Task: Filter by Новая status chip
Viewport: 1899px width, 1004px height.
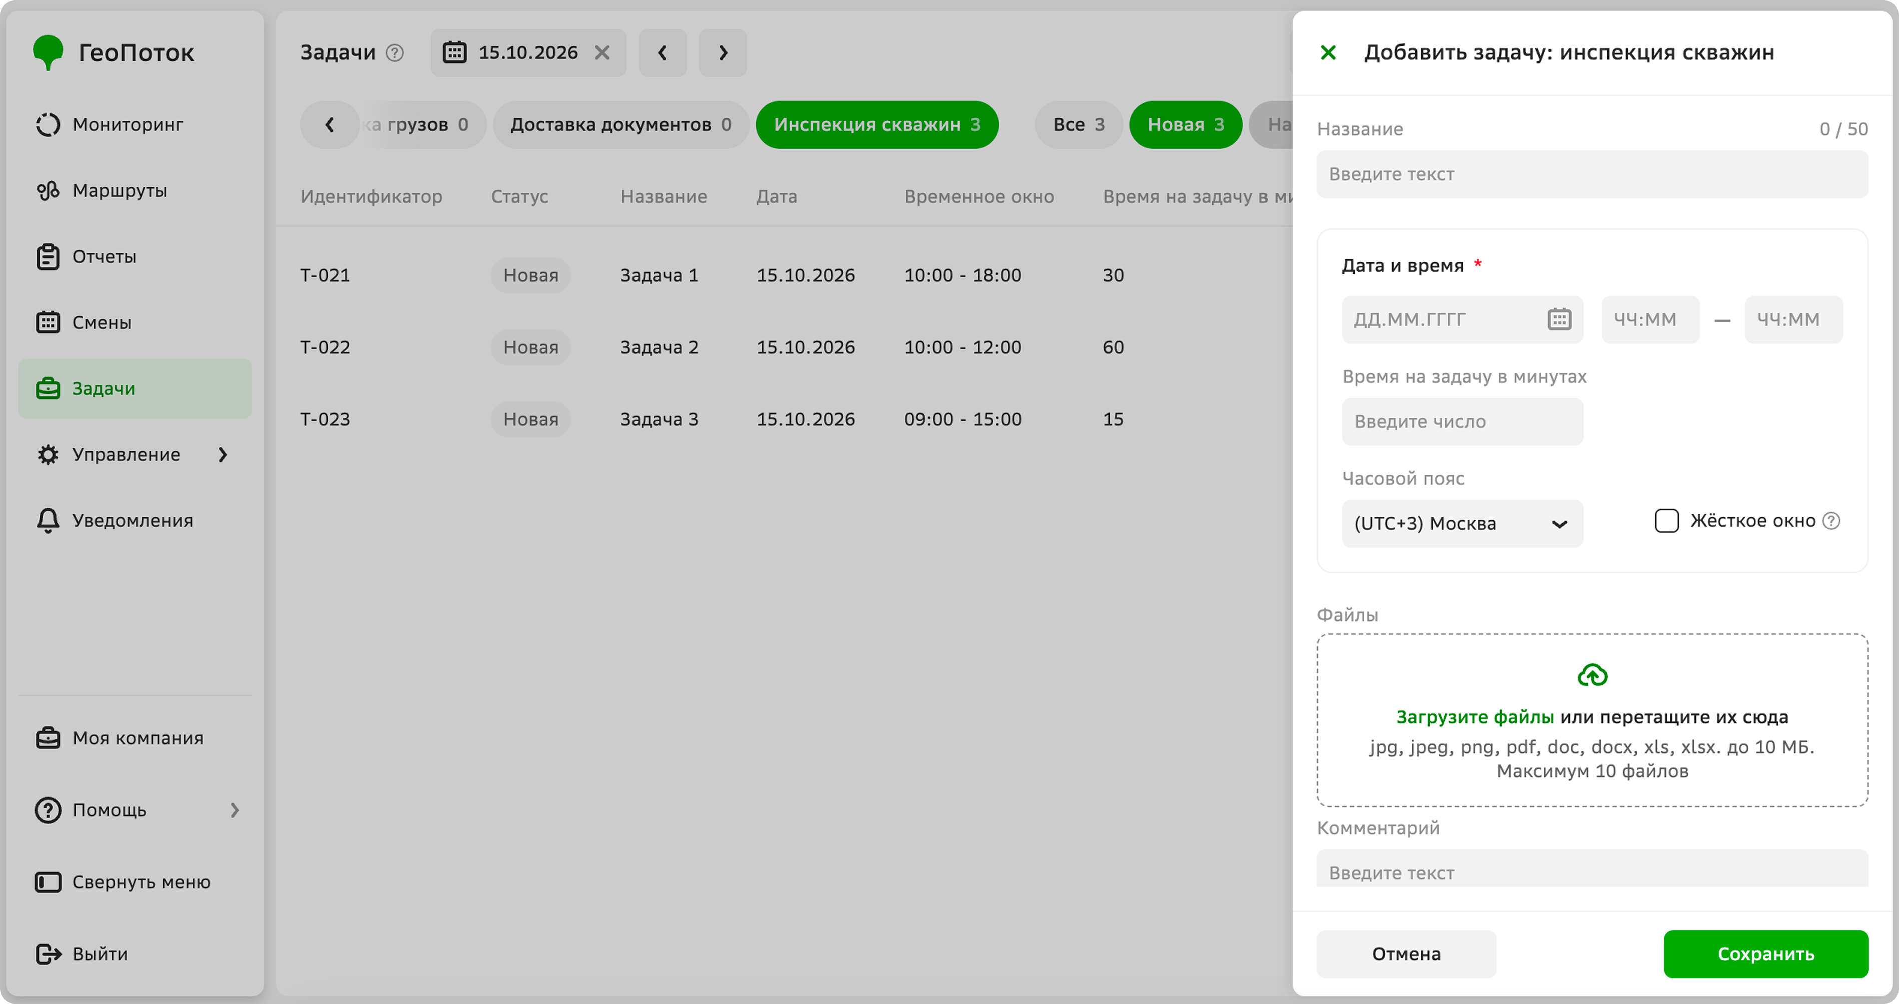Action: click(x=1185, y=125)
